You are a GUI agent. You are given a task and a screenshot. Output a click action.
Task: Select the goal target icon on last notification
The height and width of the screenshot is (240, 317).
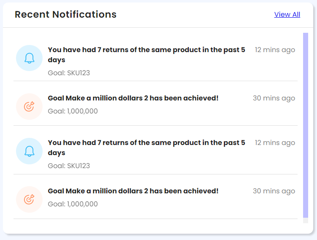pos(30,199)
